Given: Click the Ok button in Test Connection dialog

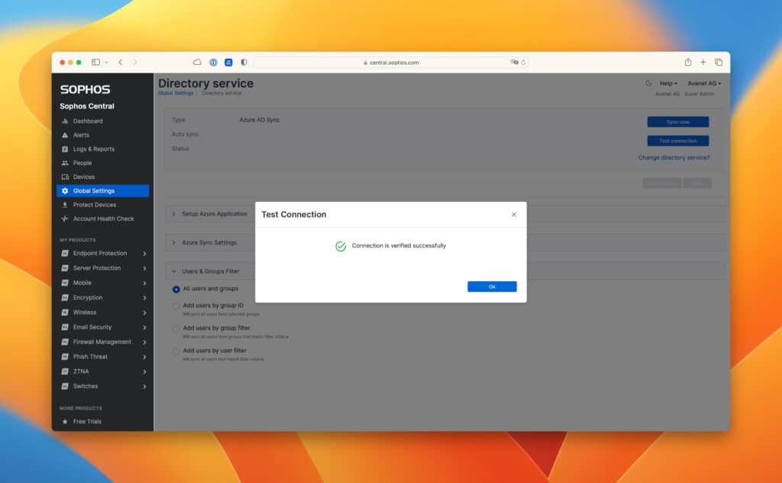Looking at the screenshot, I should pos(492,287).
